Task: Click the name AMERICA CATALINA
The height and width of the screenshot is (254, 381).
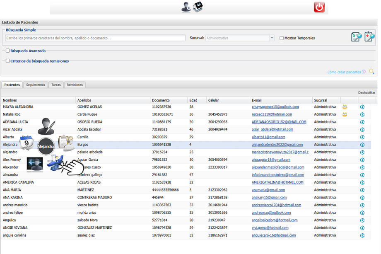Action: click(x=19, y=182)
